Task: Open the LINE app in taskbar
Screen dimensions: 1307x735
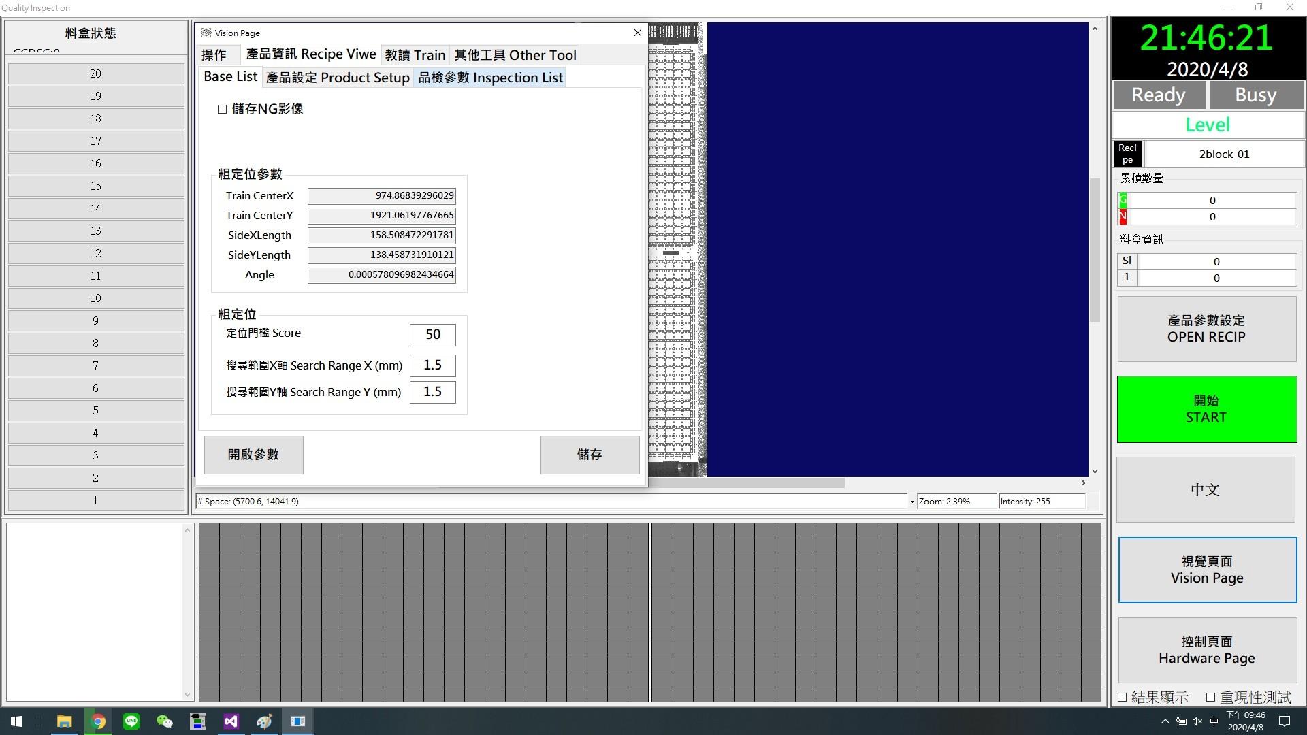Action: (131, 721)
